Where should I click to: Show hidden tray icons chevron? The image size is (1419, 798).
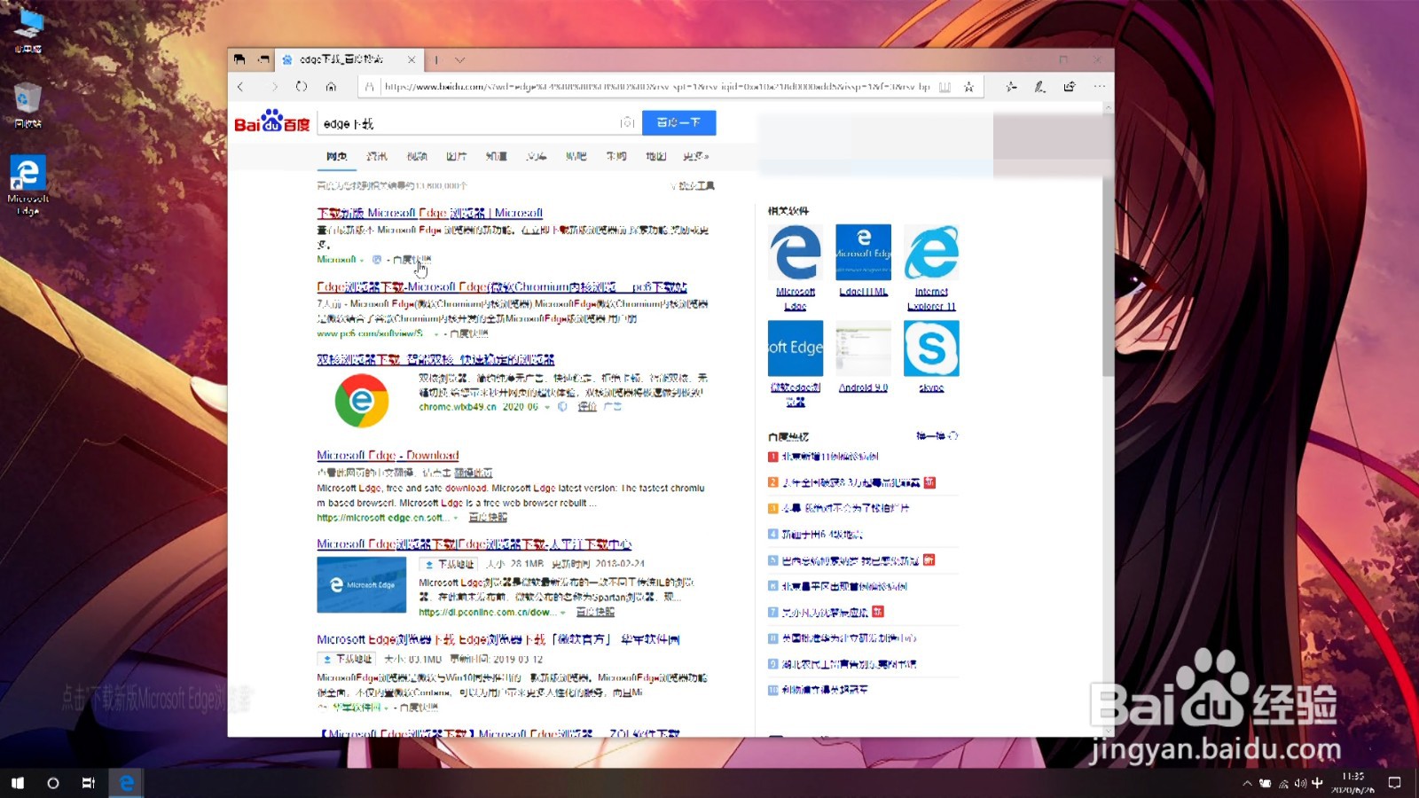(1247, 783)
